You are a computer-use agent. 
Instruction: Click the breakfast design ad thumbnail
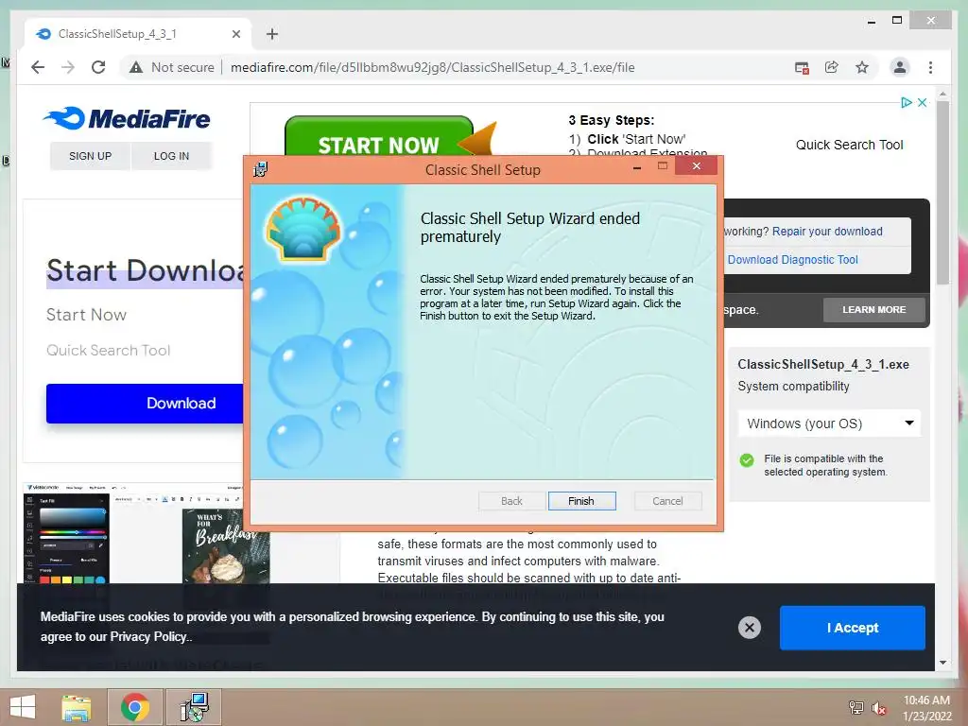pos(226,545)
